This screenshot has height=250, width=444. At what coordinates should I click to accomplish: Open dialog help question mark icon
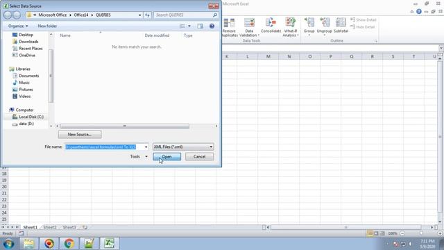tap(212, 26)
